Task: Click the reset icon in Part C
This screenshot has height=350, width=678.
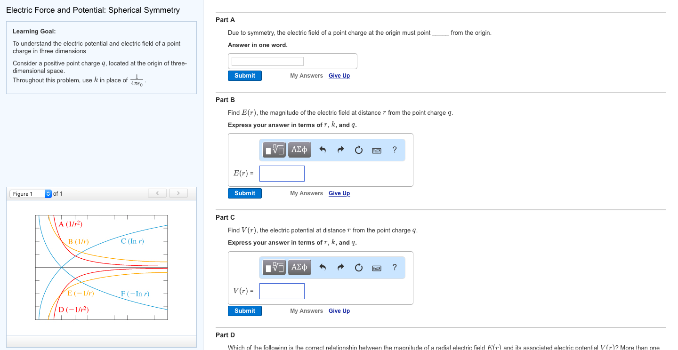Action: pyautogui.click(x=358, y=268)
